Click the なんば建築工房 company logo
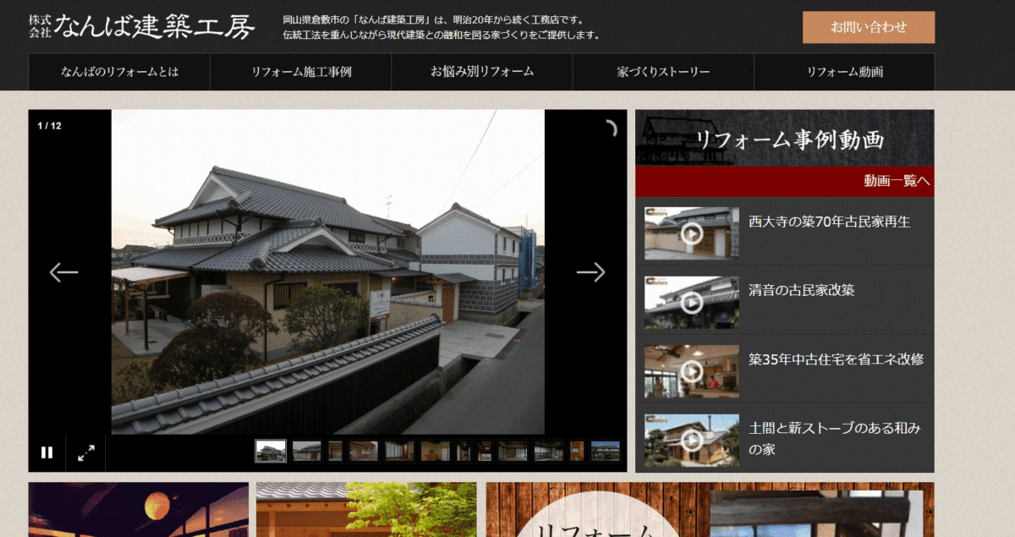 141,27
